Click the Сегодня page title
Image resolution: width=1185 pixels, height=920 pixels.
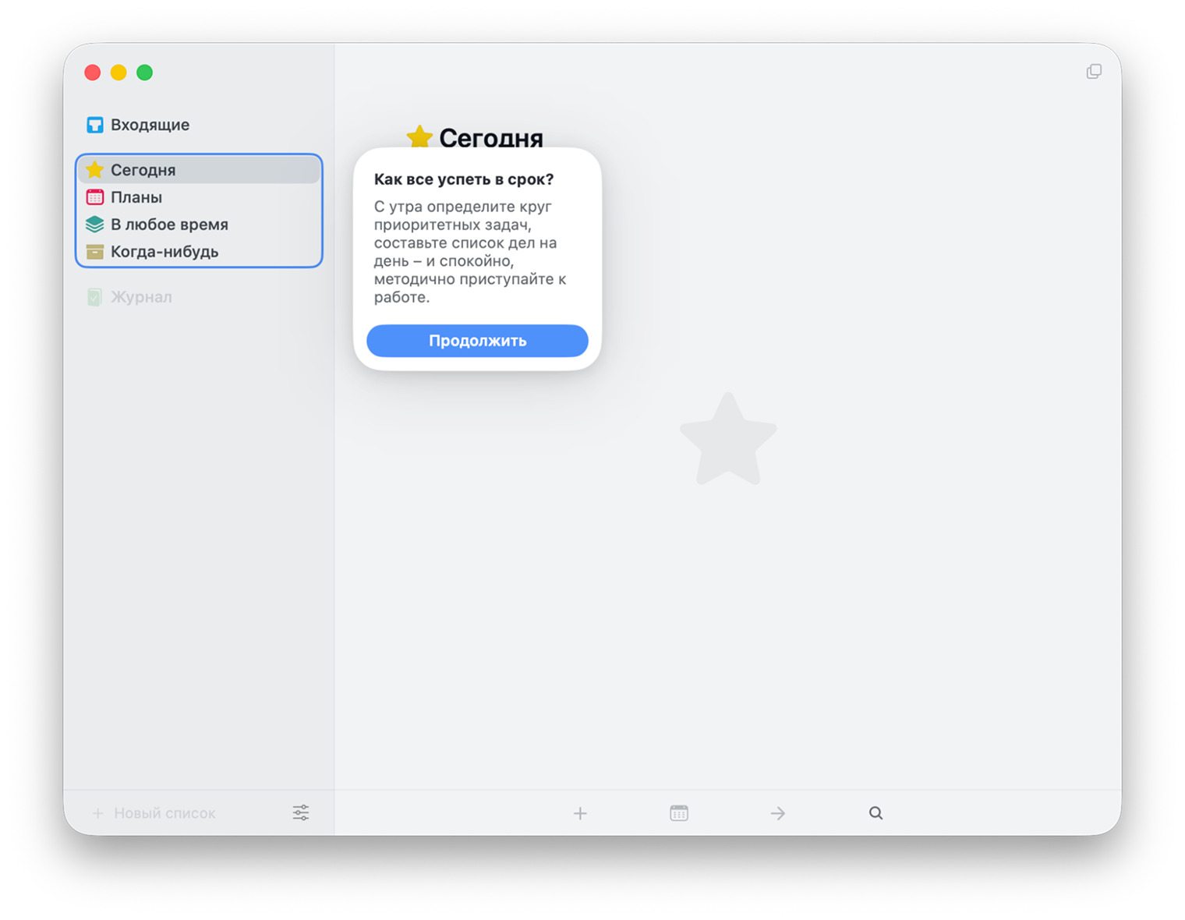[491, 138]
